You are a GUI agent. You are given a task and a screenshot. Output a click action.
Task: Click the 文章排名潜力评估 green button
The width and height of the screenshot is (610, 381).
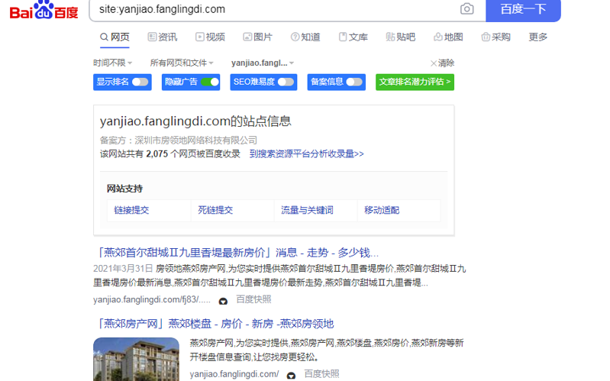(x=415, y=82)
